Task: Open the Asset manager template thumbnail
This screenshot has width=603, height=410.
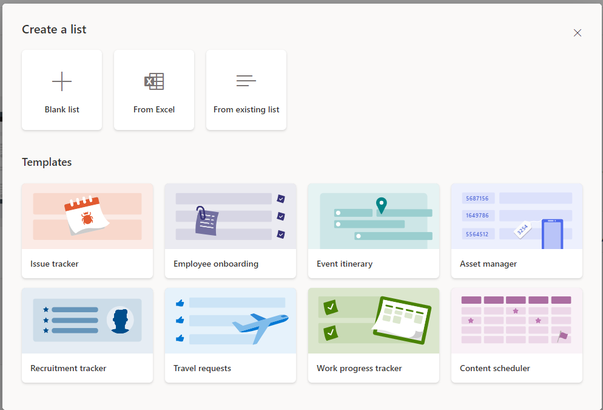Action: pyautogui.click(x=516, y=216)
